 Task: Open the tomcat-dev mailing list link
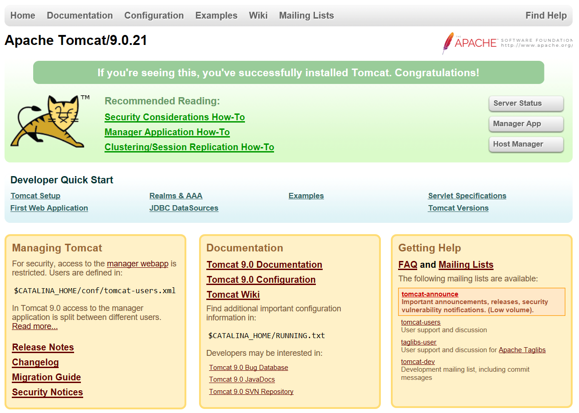[418, 362]
